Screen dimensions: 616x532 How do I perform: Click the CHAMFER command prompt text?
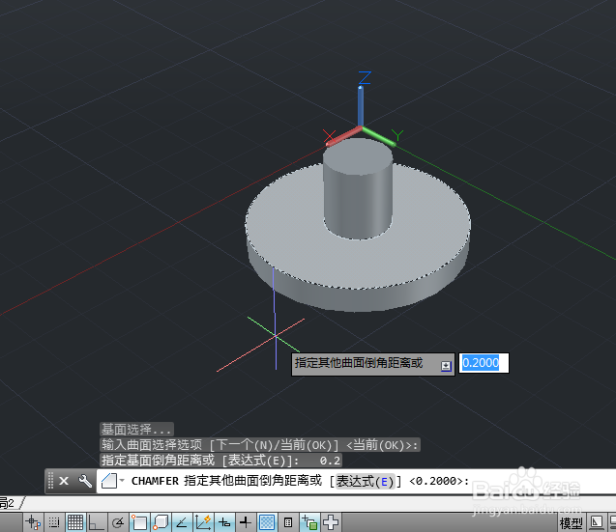(x=300, y=481)
